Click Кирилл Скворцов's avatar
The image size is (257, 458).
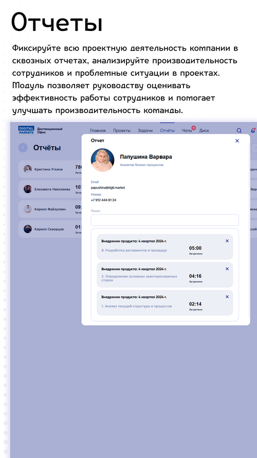pos(28,229)
